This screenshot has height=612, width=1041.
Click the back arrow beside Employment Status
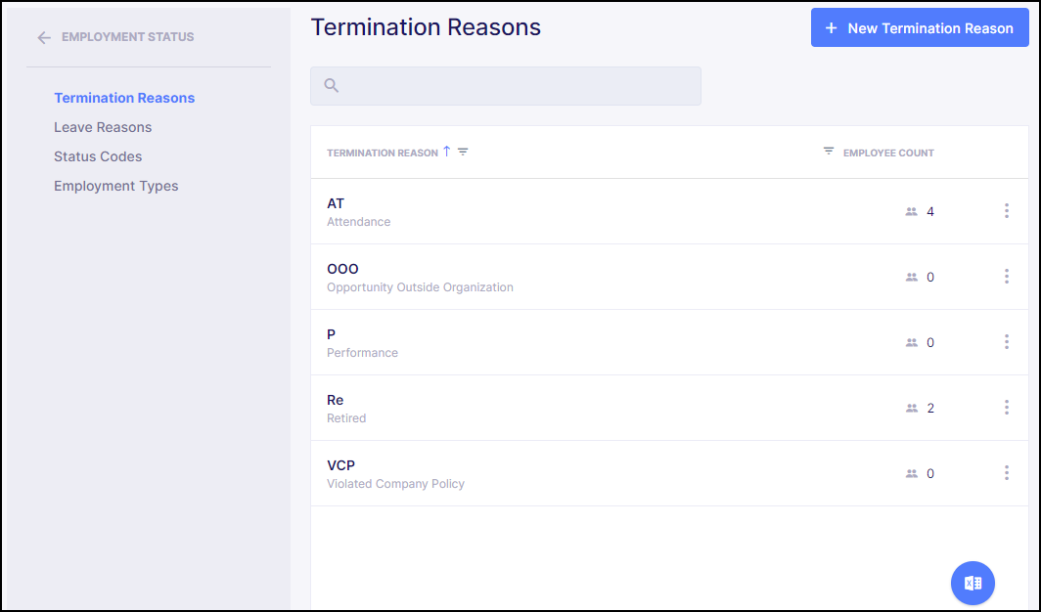44,37
